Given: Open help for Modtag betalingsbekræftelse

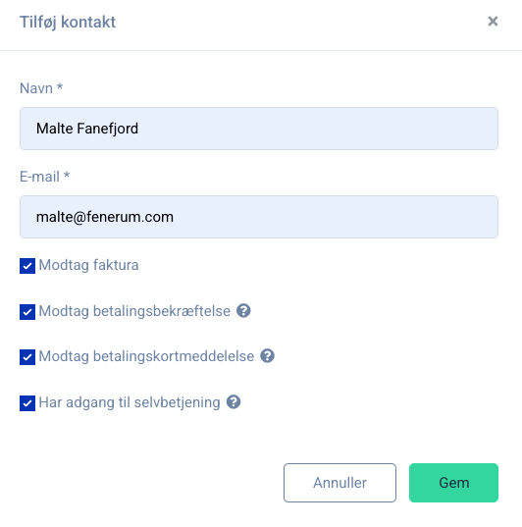Looking at the screenshot, I should [243, 310].
